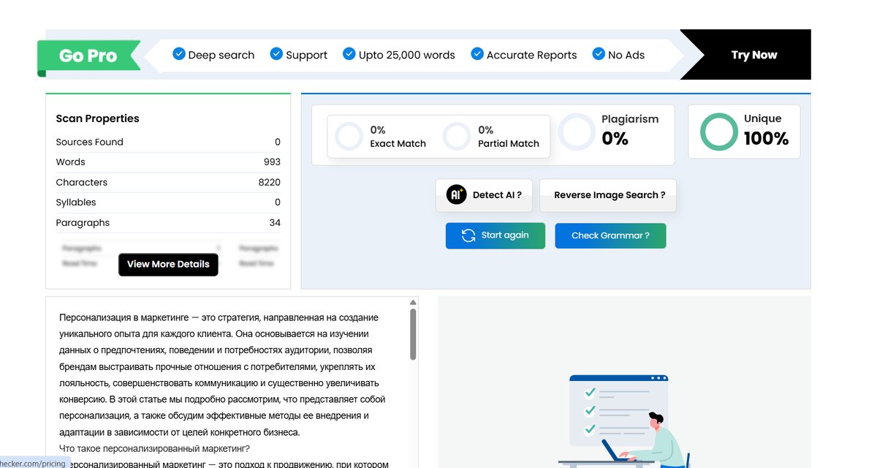Expand details with View More Details

point(168,265)
